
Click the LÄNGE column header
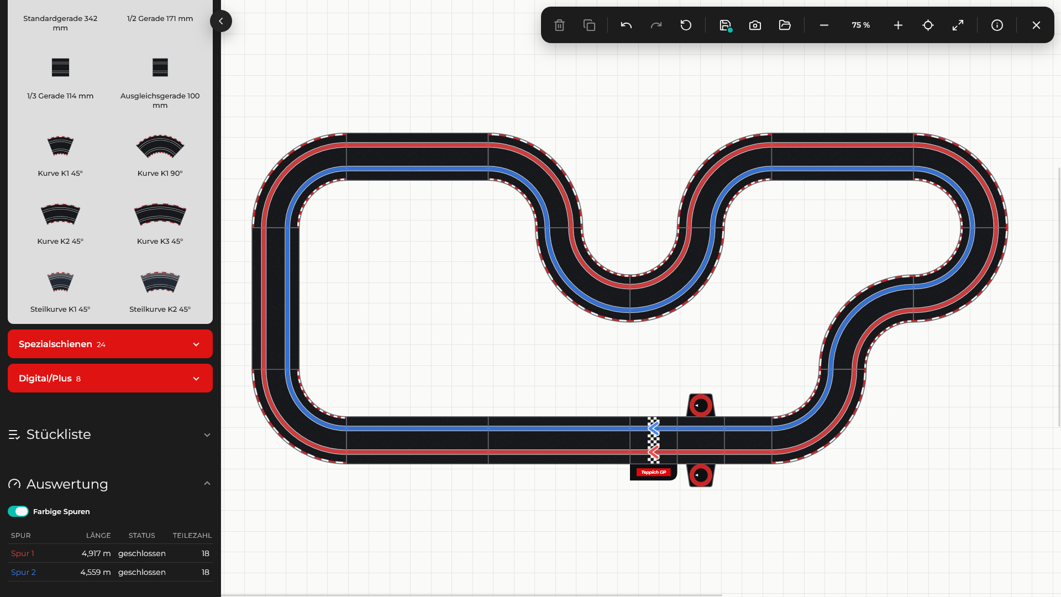(x=98, y=535)
